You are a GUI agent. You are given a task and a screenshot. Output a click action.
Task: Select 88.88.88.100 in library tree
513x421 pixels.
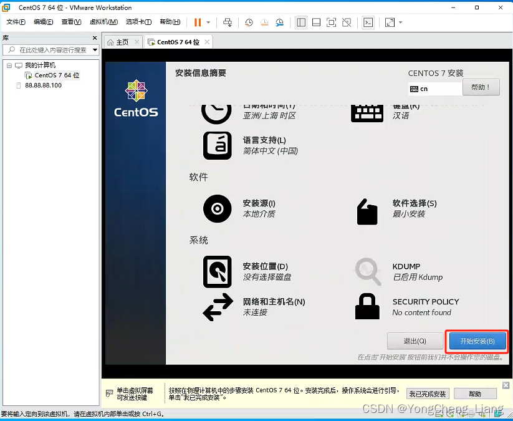tap(43, 85)
